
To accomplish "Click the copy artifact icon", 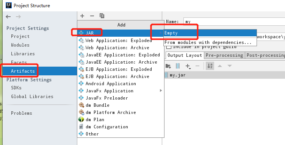I will 102,16.
